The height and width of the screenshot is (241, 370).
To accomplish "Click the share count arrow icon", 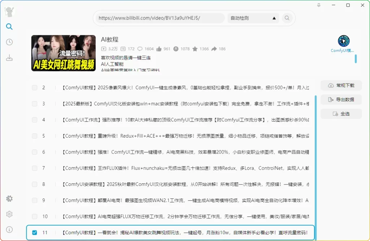I will (214, 48).
